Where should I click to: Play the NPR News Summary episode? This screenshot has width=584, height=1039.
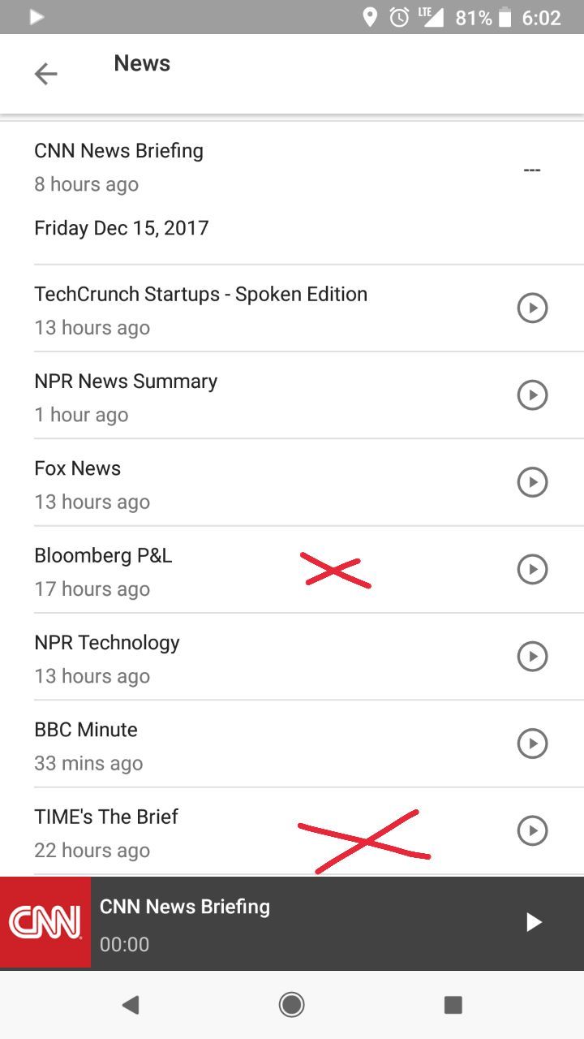[x=532, y=395]
